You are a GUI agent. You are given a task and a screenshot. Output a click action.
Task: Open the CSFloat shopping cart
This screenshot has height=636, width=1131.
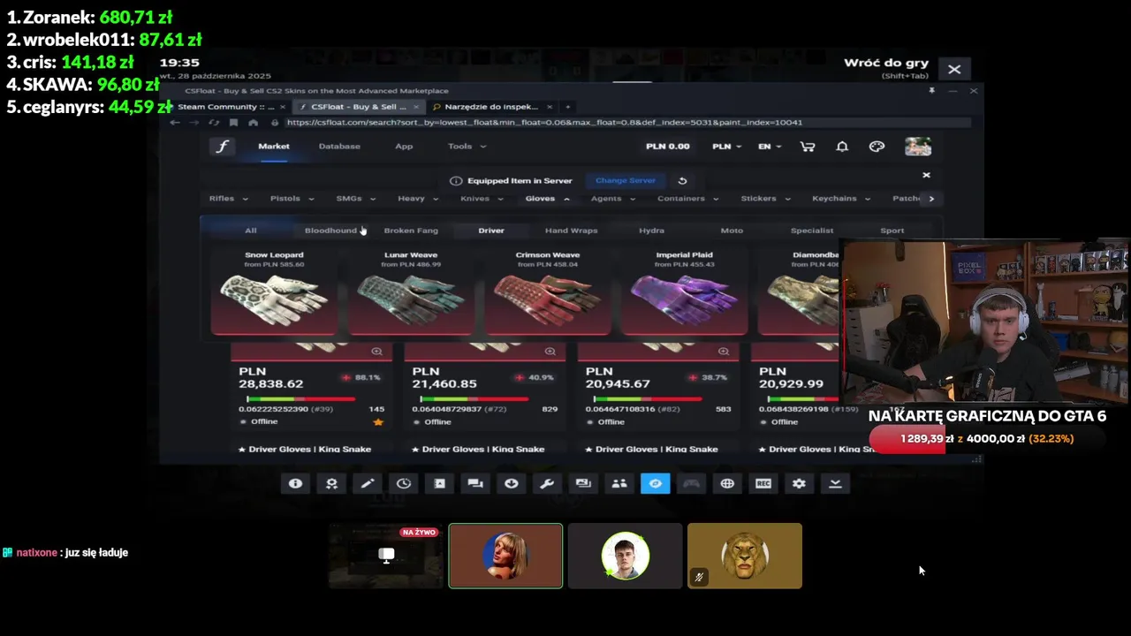click(808, 147)
